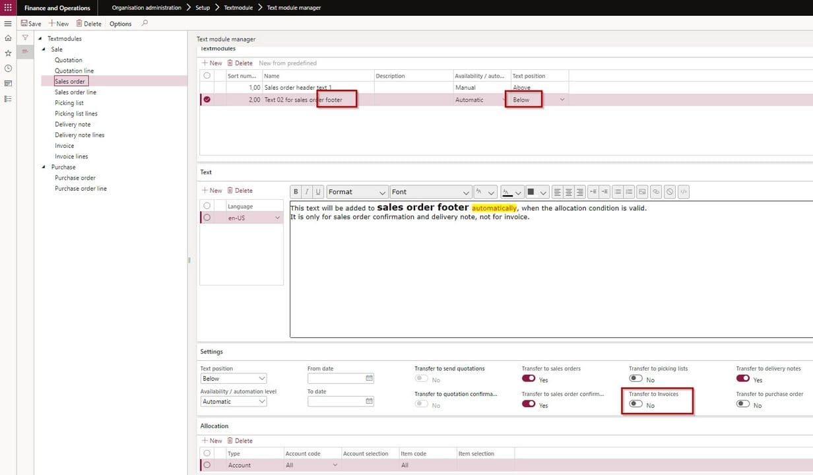Open the Options menu in action bar
The height and width of the screenshot is (475, 813).
click(x=120, y=24)
